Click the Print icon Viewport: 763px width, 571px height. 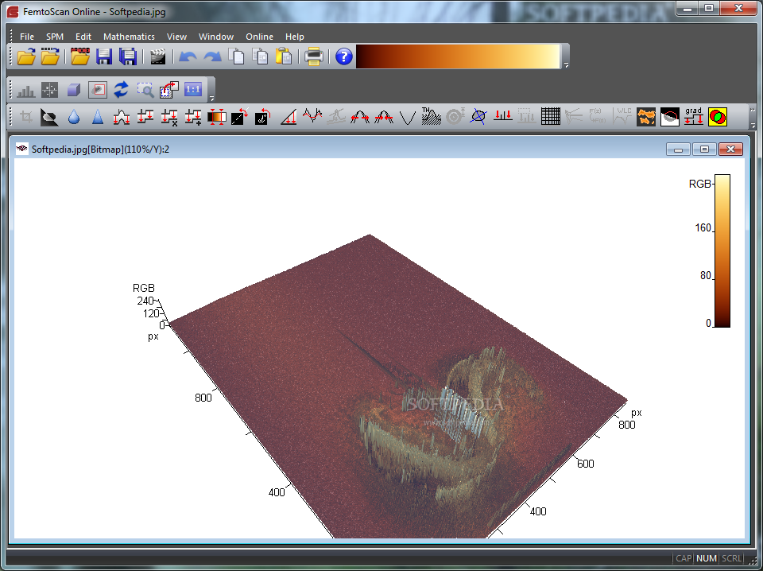[314, 56]
